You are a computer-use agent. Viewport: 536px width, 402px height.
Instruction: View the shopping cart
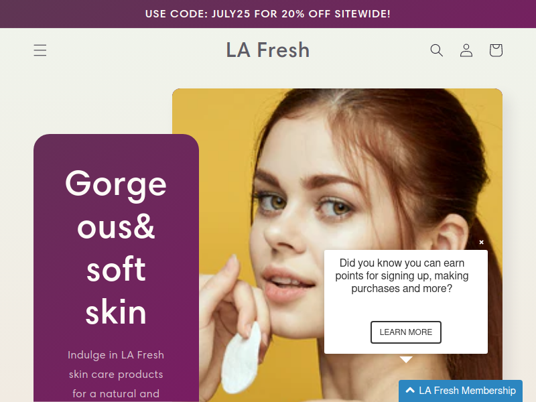click(x=496, y=50)
